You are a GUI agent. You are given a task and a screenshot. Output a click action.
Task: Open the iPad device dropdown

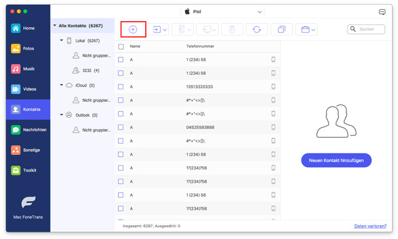click(259, 12)
